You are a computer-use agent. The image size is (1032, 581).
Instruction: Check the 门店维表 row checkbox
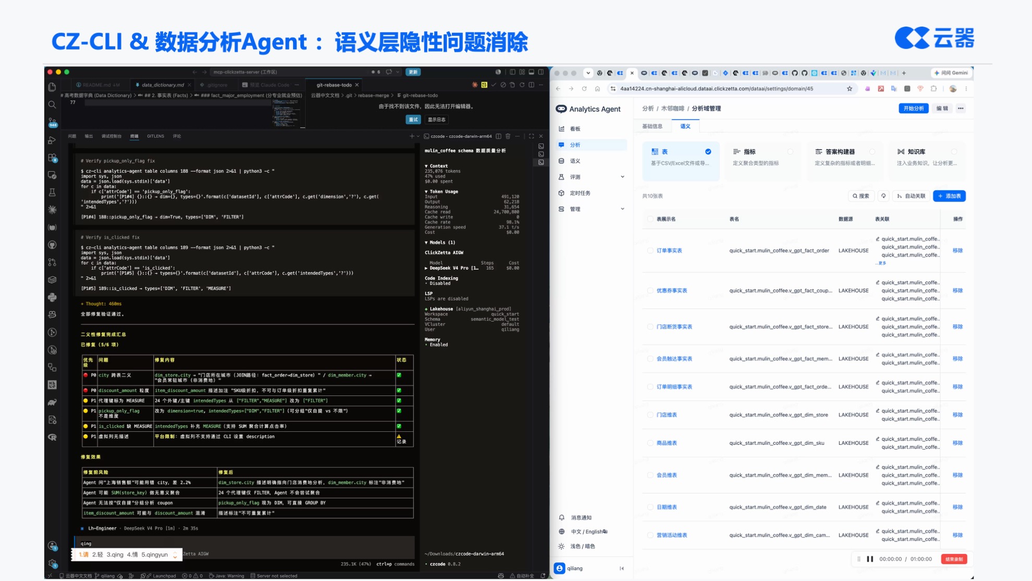[x=650, y=415]
